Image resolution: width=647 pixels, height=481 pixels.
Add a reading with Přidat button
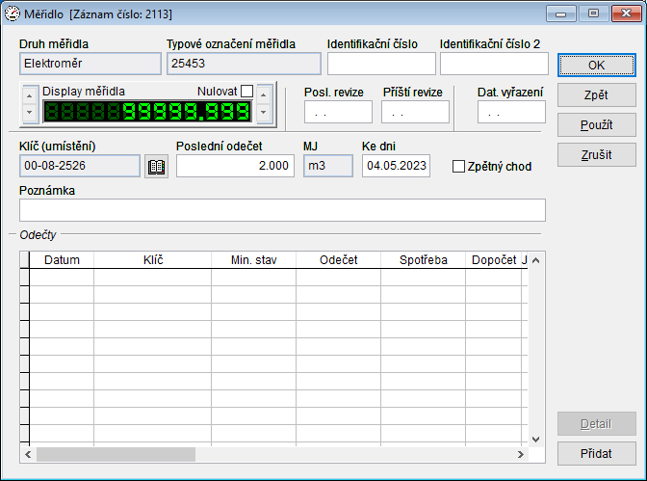tap(596, 454)
